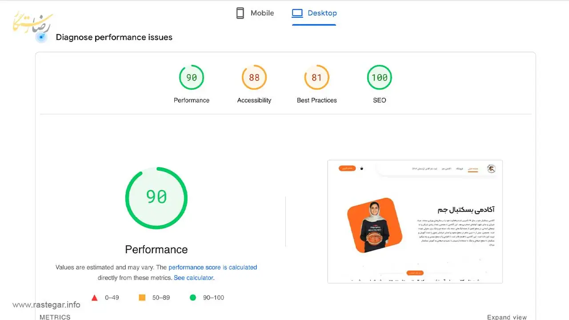Viewport: 569px width, 320px height.
Task: Click '0–49' range text
Action: coord(112,297)
